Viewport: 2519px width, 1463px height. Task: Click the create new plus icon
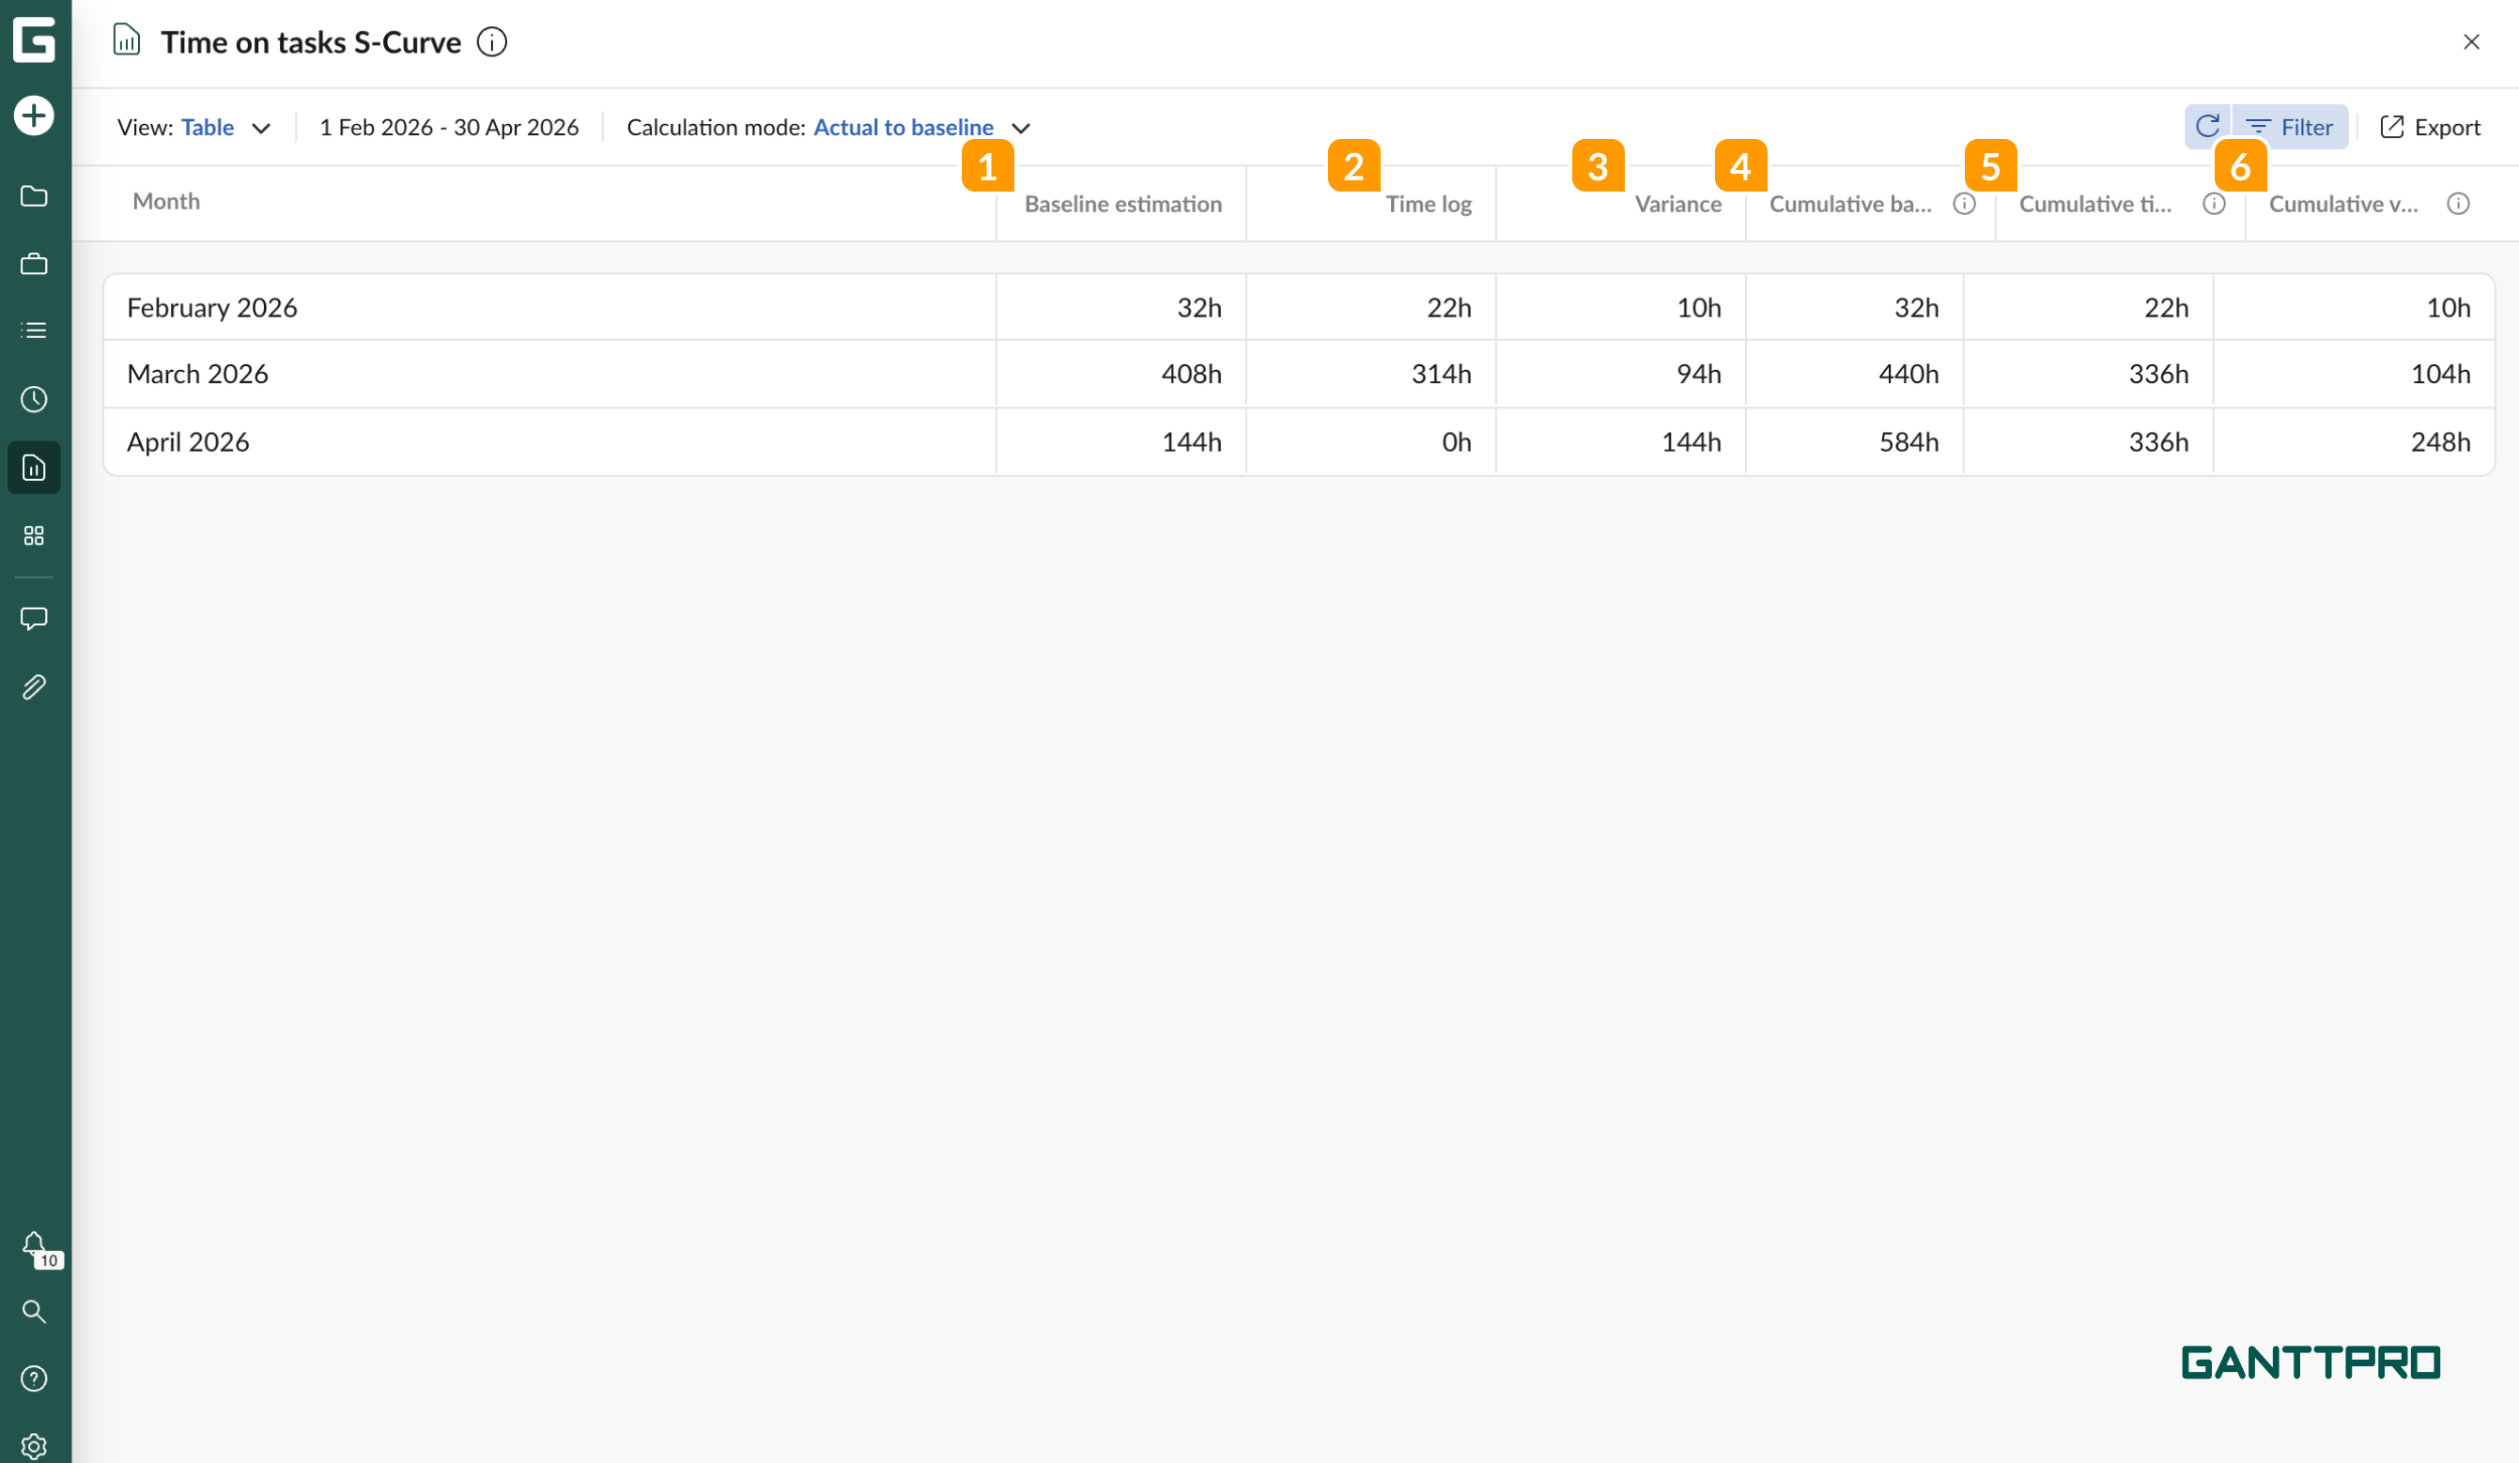coord(34,115)
